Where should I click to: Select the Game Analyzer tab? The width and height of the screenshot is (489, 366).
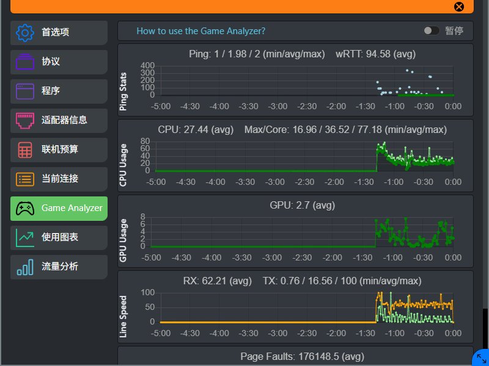pos(59,208)
